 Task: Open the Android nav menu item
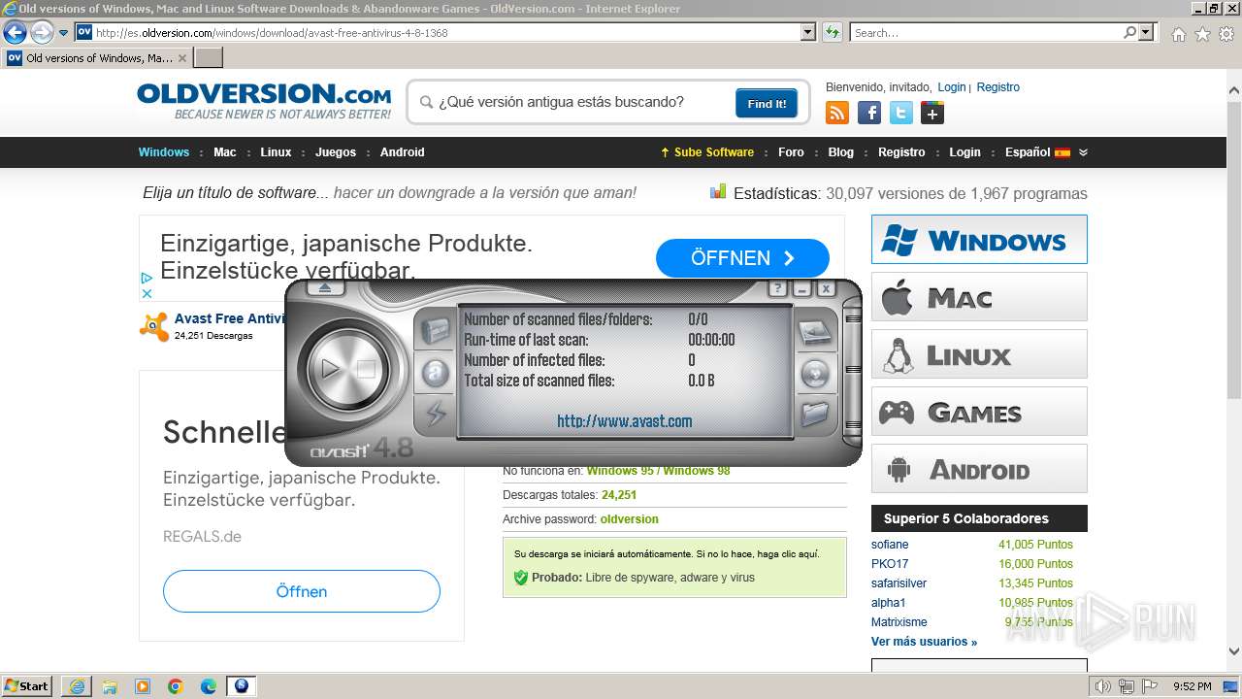point(403,152)
